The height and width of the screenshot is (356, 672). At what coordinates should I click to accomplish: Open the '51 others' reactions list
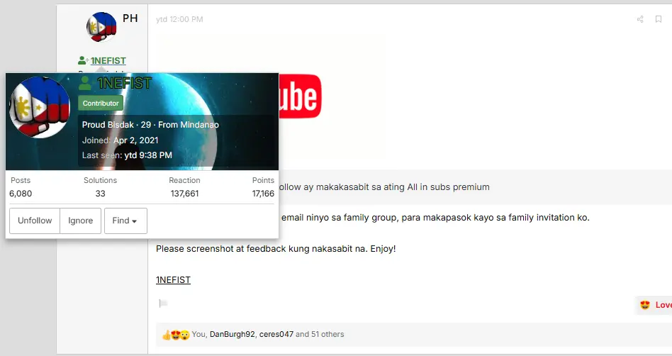tap(327, 334)
